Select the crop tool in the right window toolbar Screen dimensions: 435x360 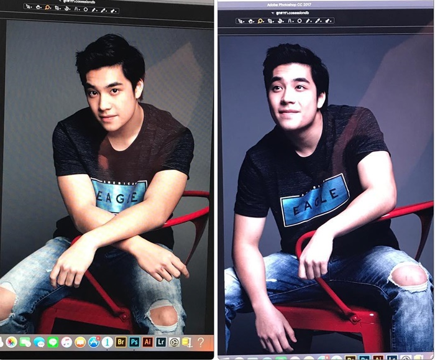270,21
